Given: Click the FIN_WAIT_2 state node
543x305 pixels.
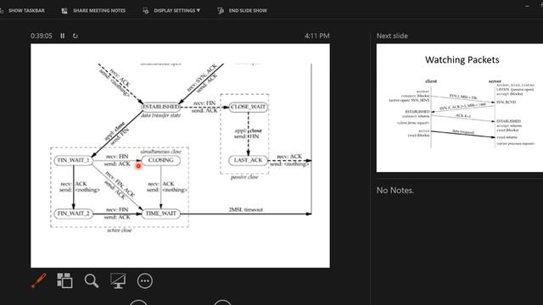Looking at the screenshot, I should tap(74, 213).
